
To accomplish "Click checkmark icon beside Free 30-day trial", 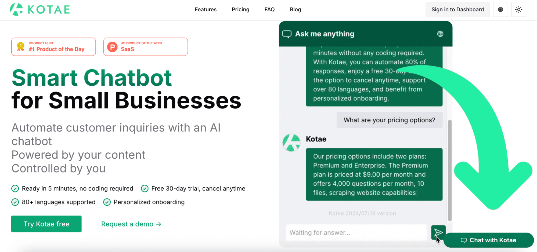I will tap(145, 189).
